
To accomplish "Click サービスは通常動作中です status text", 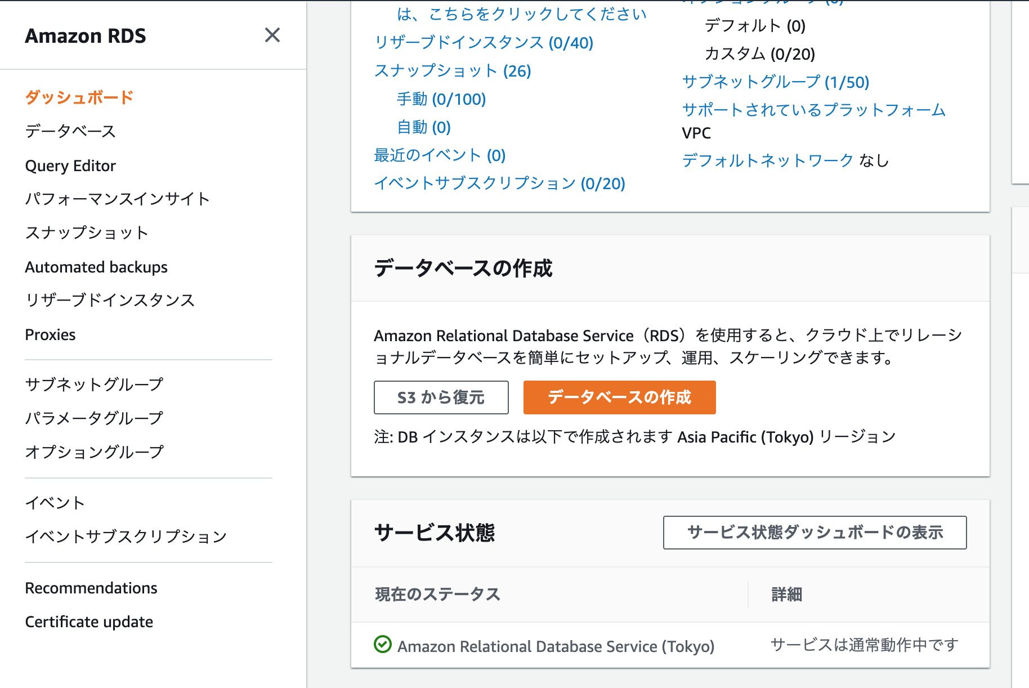I will coord(865,645).
